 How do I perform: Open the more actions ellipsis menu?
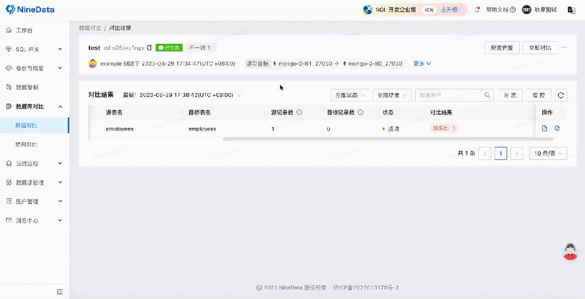coord(564,48)
